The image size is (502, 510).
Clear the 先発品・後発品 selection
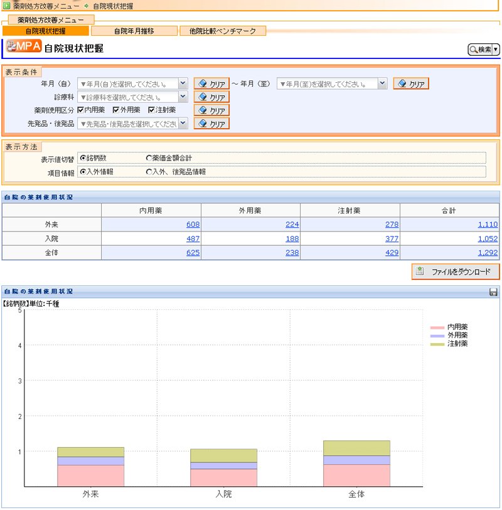tap(211, 124)
